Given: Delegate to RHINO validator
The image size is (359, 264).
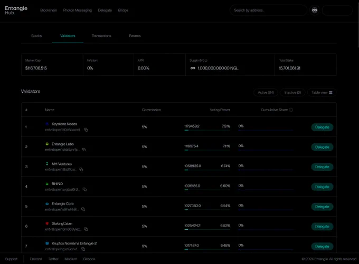Looking at the screenshot, I should 322,187.
